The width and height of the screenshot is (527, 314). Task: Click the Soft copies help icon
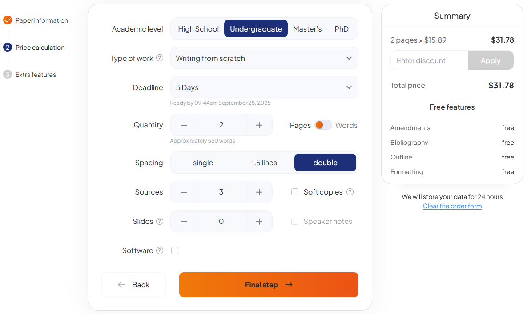350,192
